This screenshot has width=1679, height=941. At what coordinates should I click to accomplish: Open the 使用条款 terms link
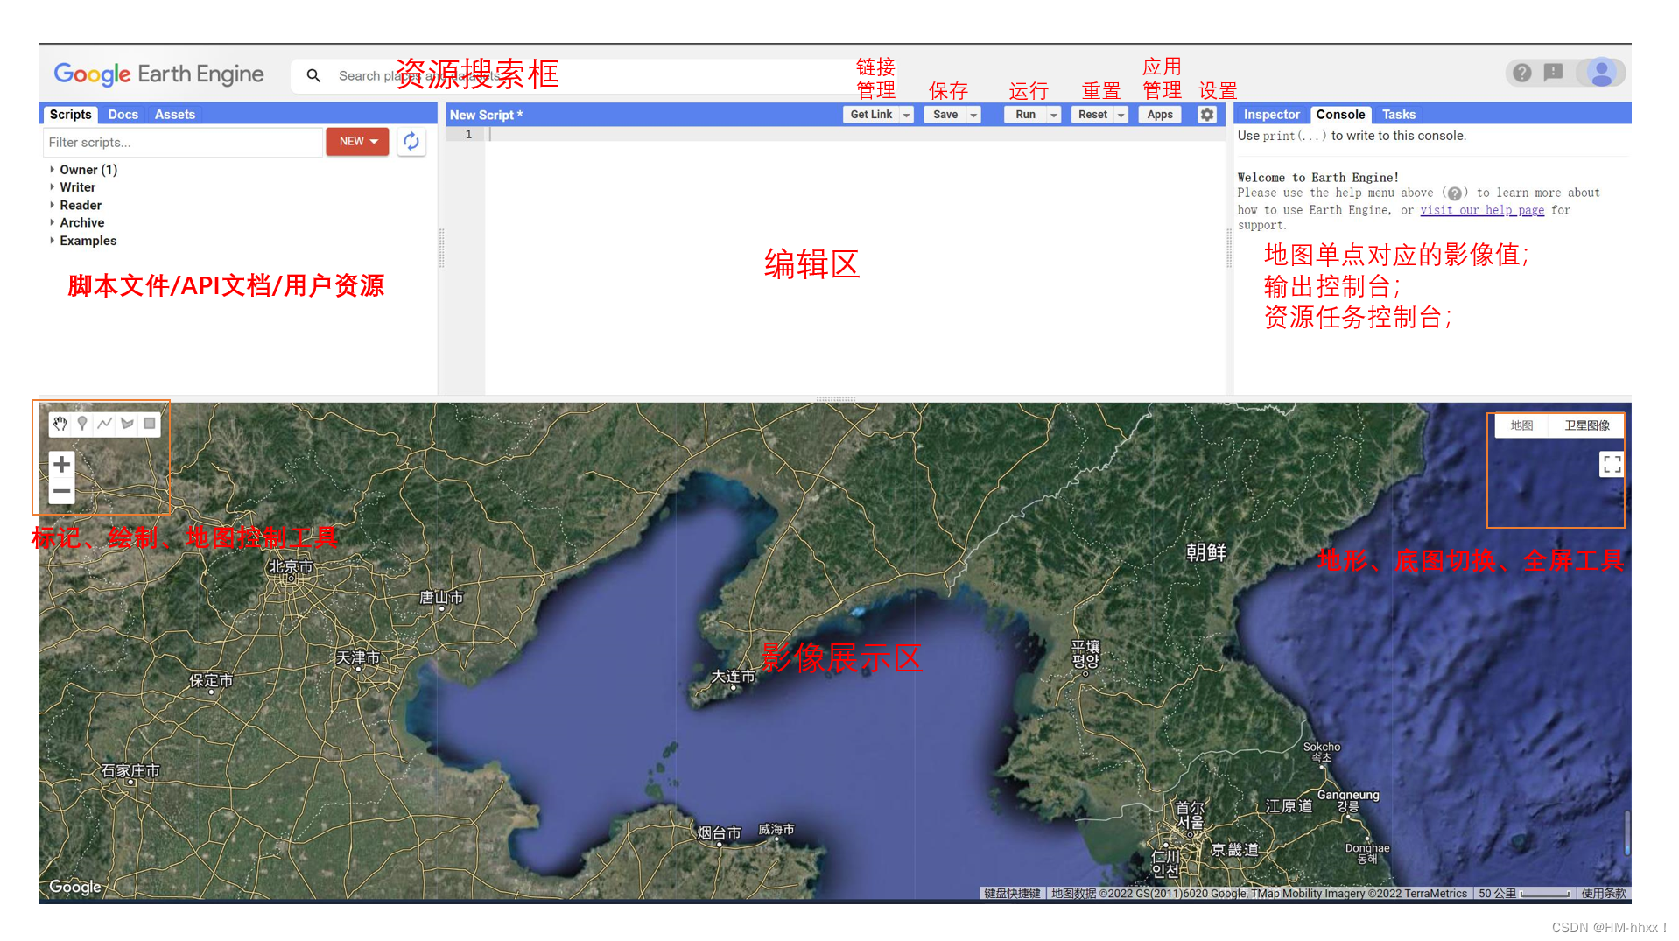[1604, 893]
